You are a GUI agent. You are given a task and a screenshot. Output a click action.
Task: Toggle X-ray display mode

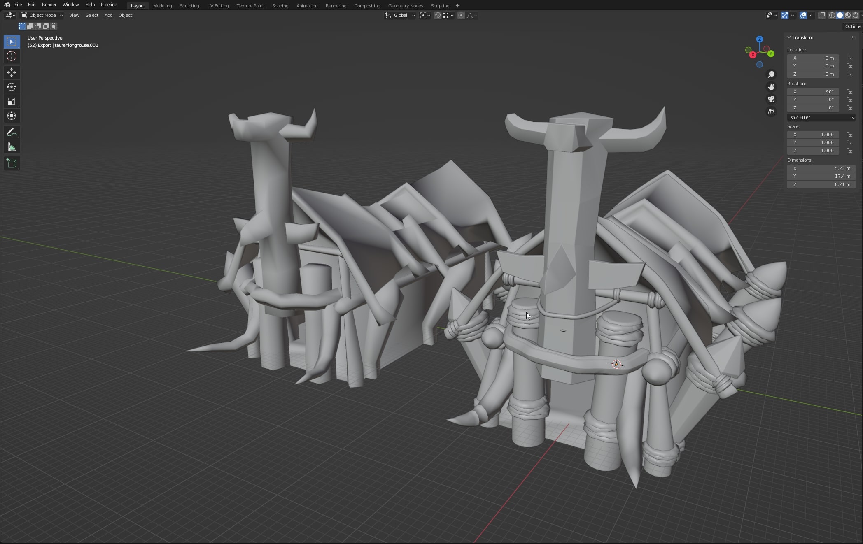point(821,15)
